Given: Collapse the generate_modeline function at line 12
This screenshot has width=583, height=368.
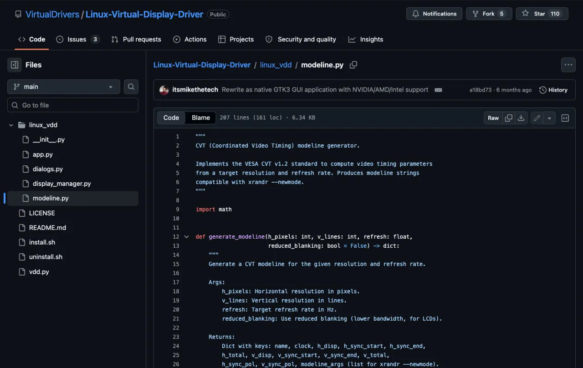Looking at the screenshot, I should pos(186,237).
